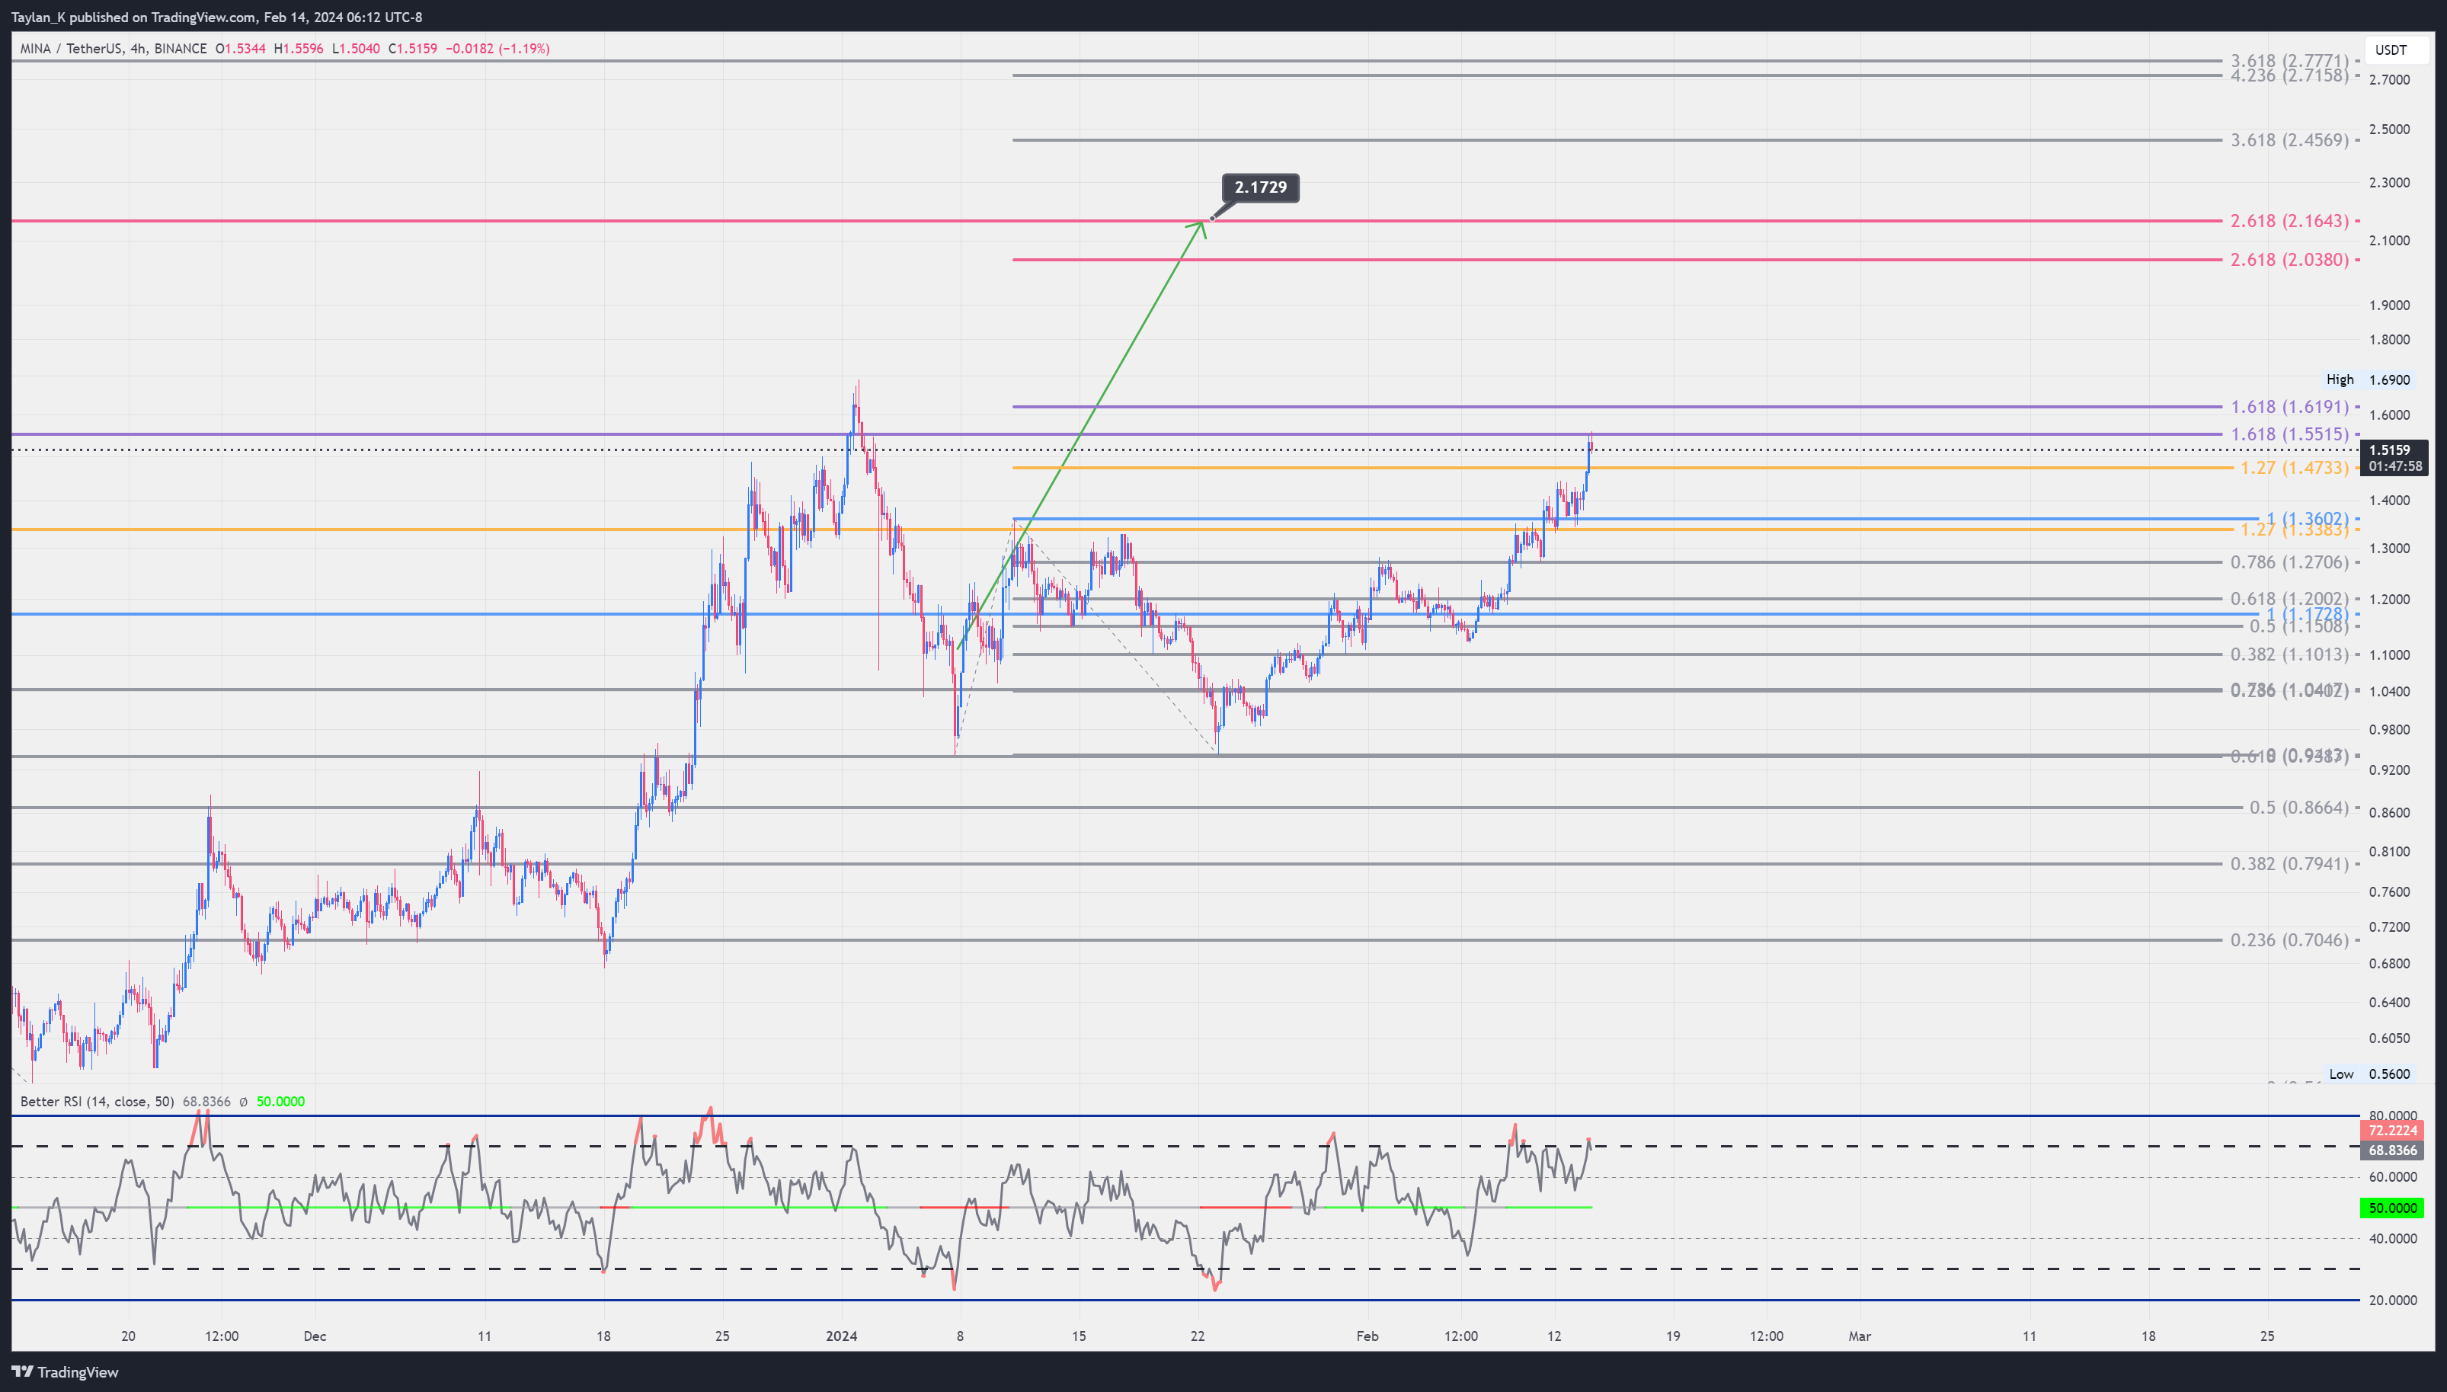Click the 2.618 (2.0380) Fibonacci label

2289,260
